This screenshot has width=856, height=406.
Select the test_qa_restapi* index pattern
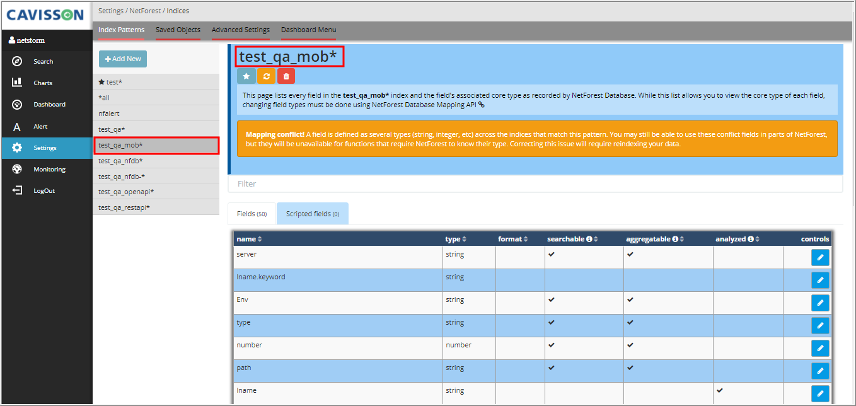coord(156,207)
